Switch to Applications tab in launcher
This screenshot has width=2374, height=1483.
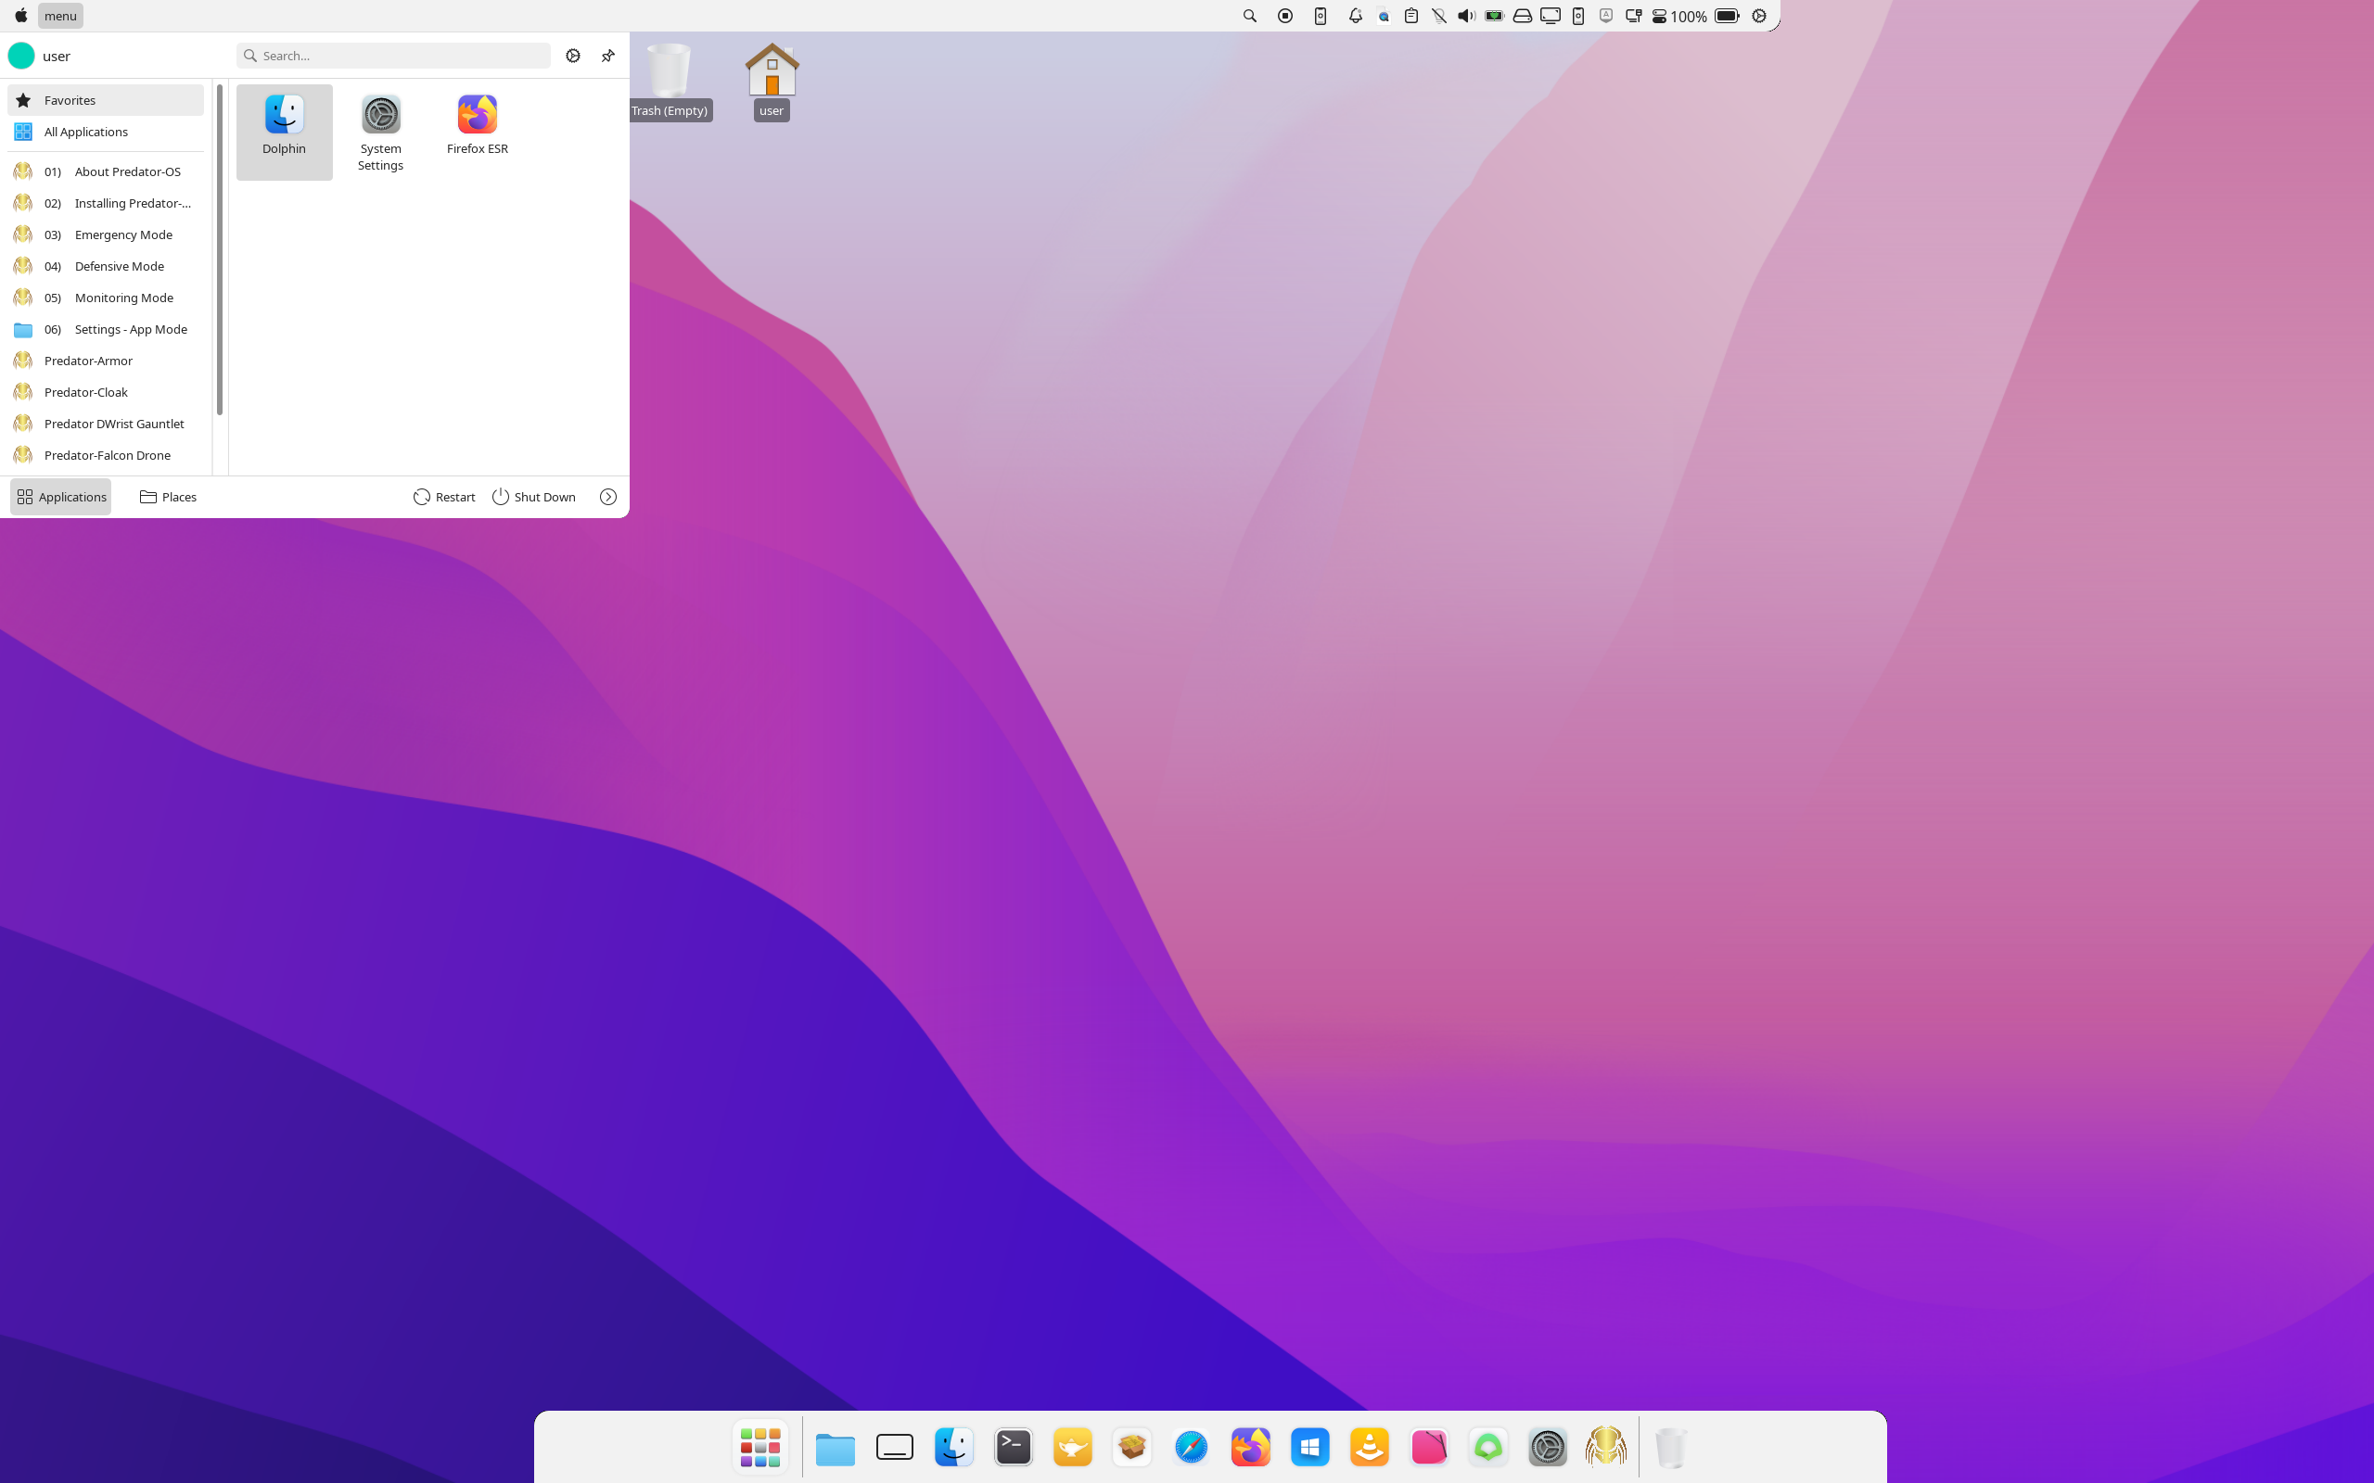61,498
